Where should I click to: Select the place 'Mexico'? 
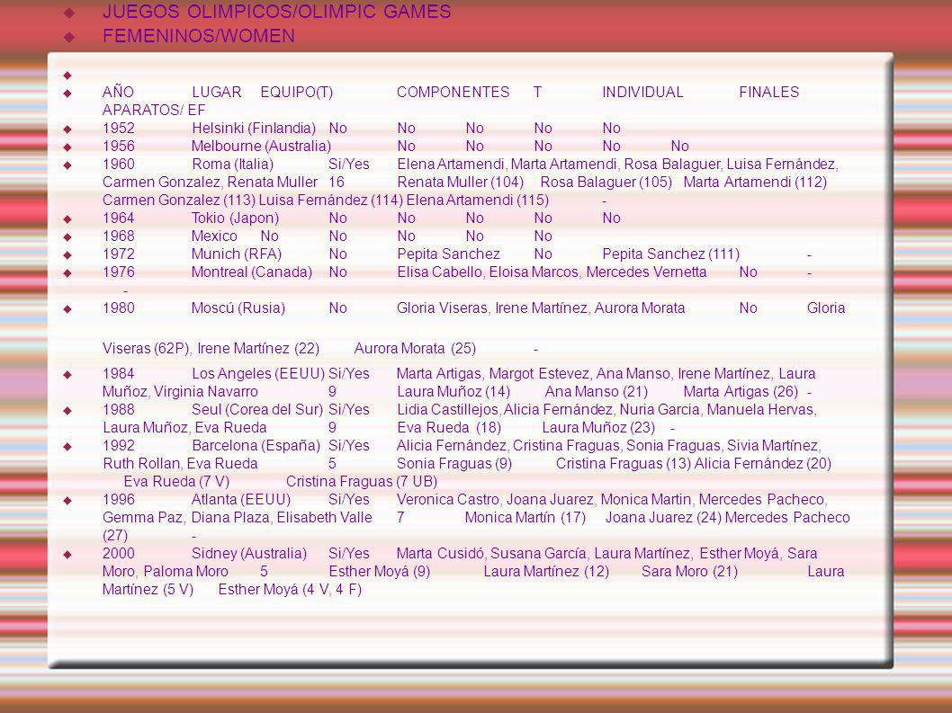[214, 236]
